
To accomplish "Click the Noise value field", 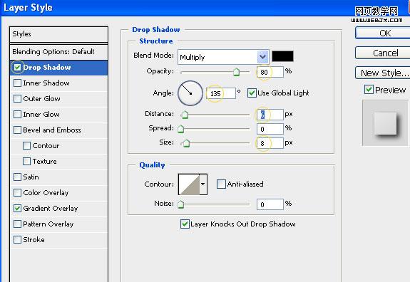I will pyautogui.click(x=270, y=204).
